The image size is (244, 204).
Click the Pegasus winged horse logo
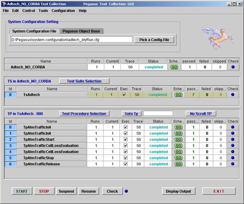pyautogui.click(x=218, y=38)
